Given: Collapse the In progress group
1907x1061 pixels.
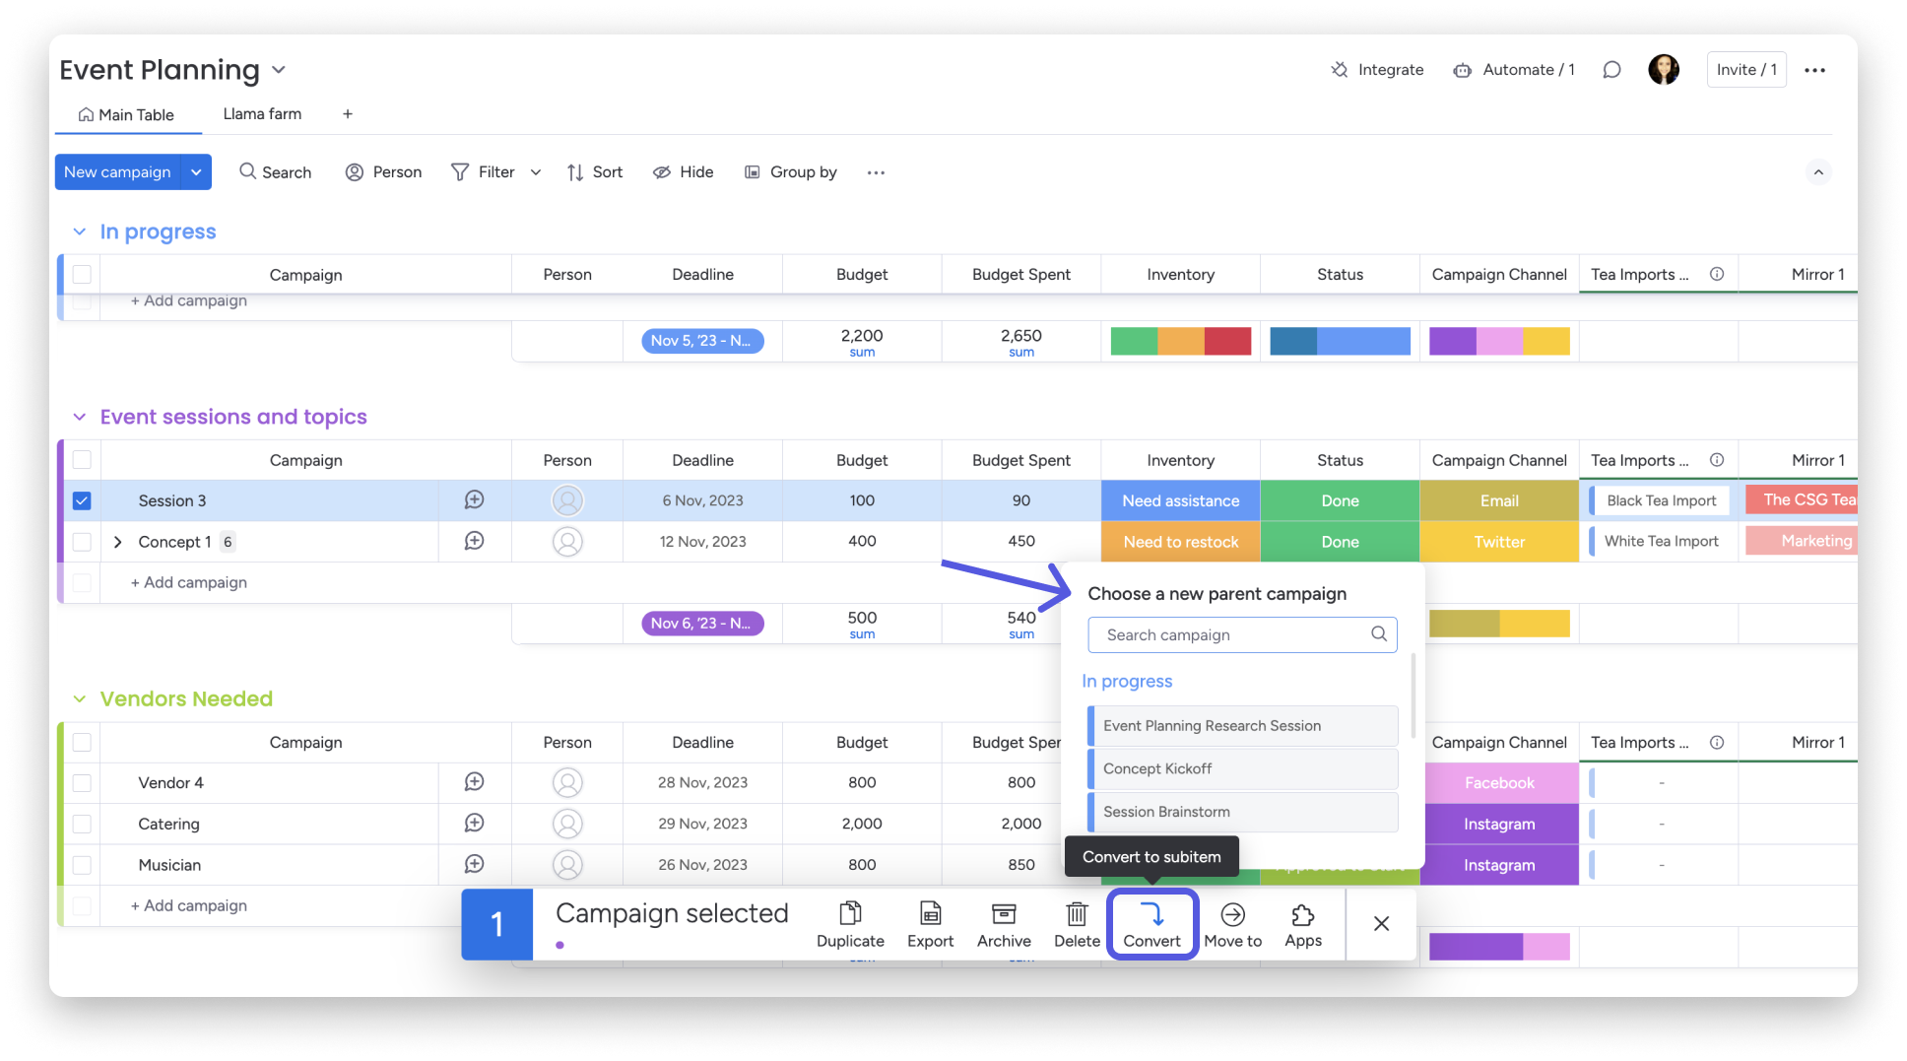Looking at the screenshot, I should pyautogui.click(x=79, y=232).
